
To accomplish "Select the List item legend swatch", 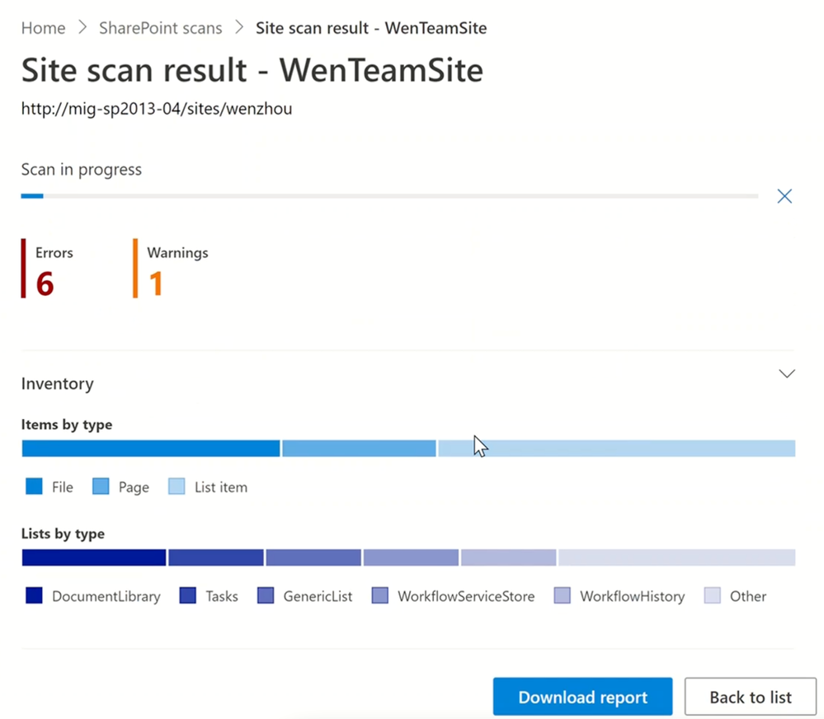I will [177, 486].
